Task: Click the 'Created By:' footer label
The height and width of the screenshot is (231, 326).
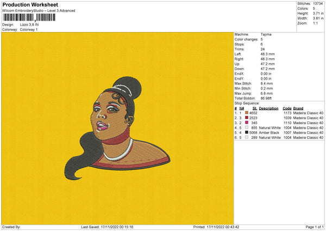Action: click(11, 227)
